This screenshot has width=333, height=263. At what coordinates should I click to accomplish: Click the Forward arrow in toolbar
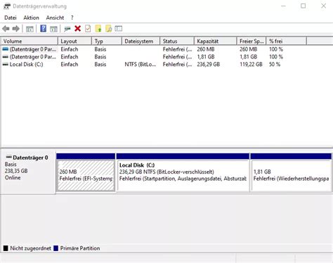pos(15,29)
